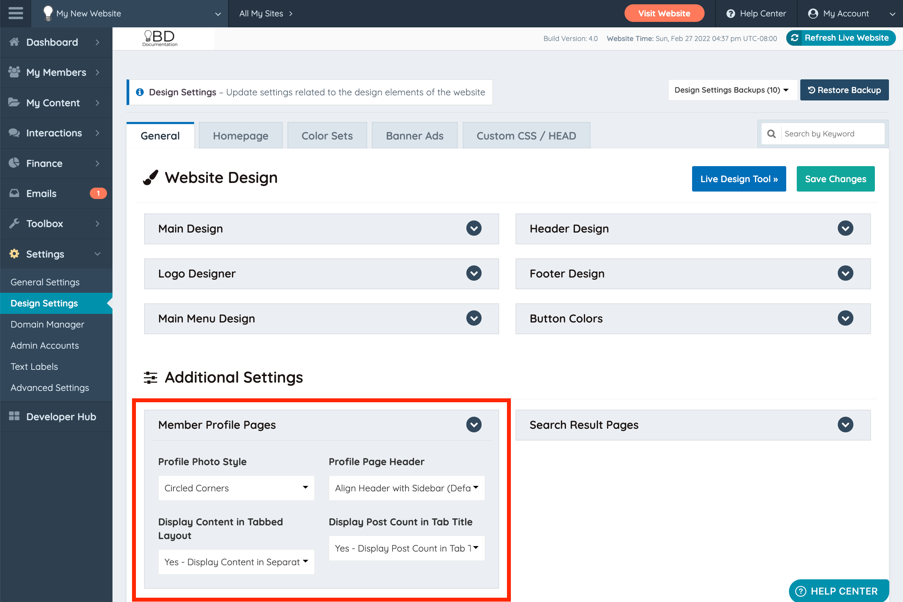
Task: Open Display Post Count dropdown
Action: coord(406,548)
